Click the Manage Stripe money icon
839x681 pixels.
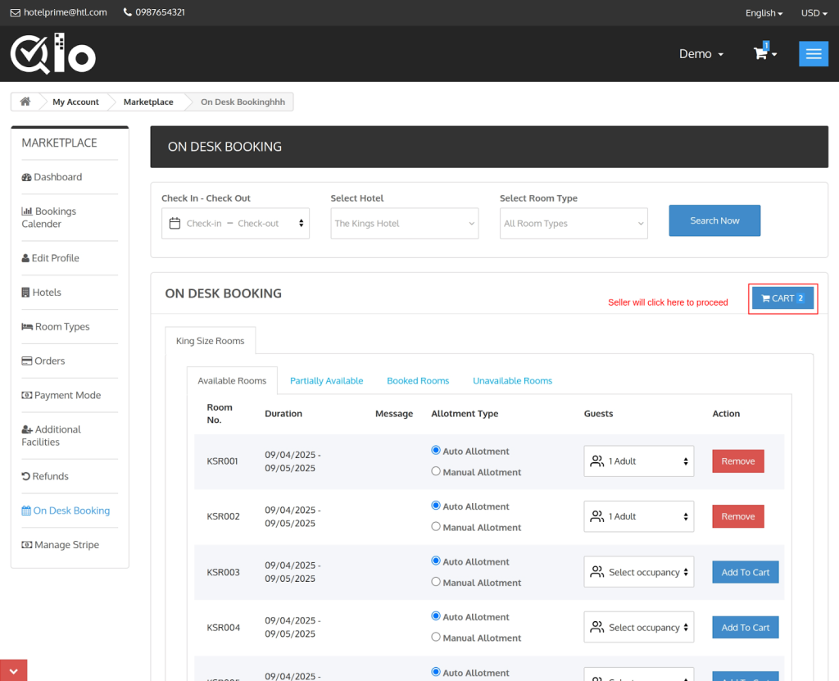(27, 544)
